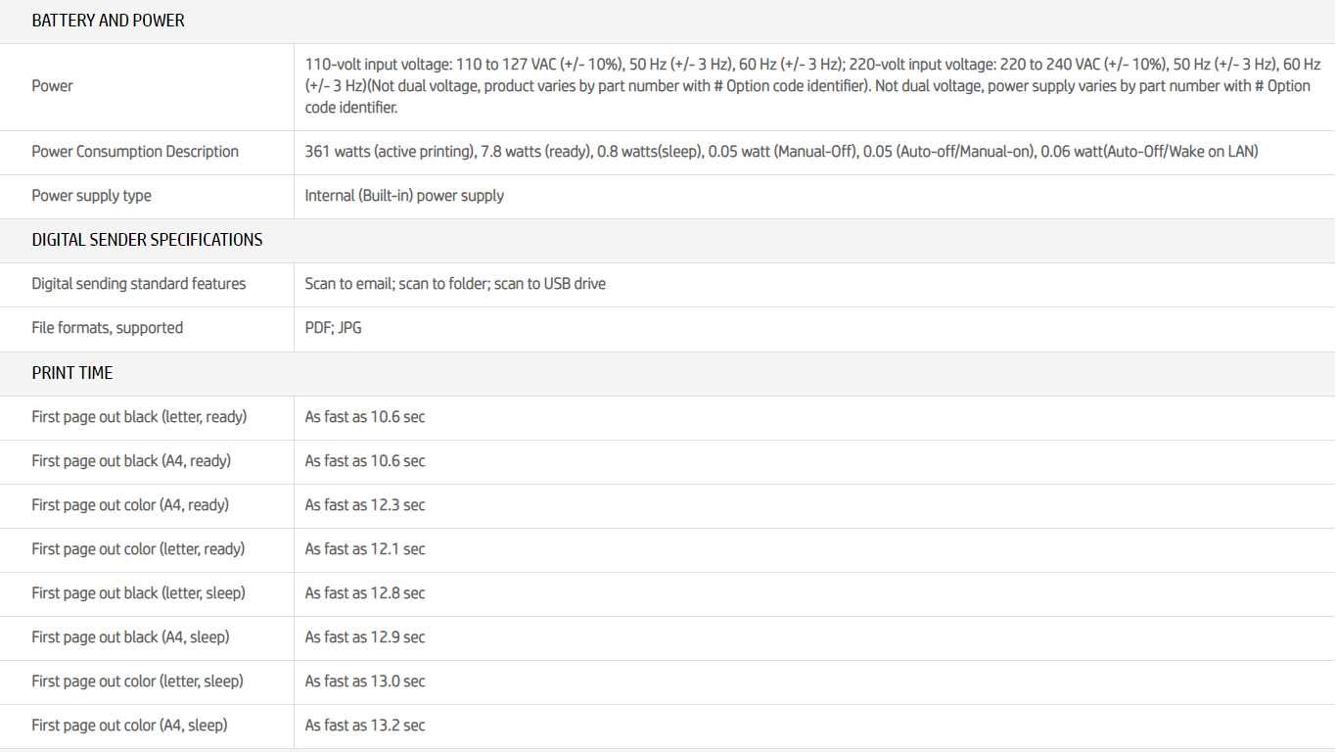
Task: Click First page out color (A4, ready)
Action: [x=130, y=505]
